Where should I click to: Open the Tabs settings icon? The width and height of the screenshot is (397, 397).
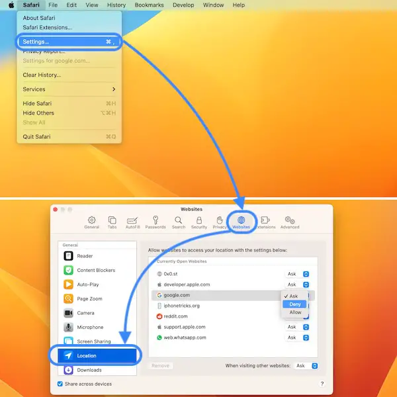tap(112, 221)
